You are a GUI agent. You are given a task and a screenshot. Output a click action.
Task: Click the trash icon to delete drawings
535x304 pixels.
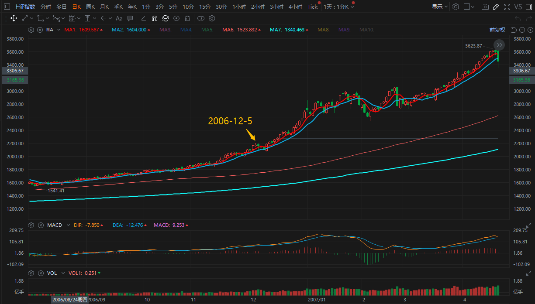coord(187,18)
